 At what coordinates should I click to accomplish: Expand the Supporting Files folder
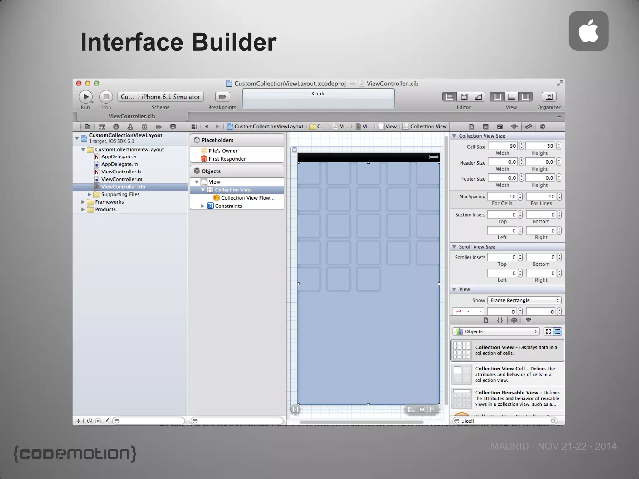click(89, 194)
